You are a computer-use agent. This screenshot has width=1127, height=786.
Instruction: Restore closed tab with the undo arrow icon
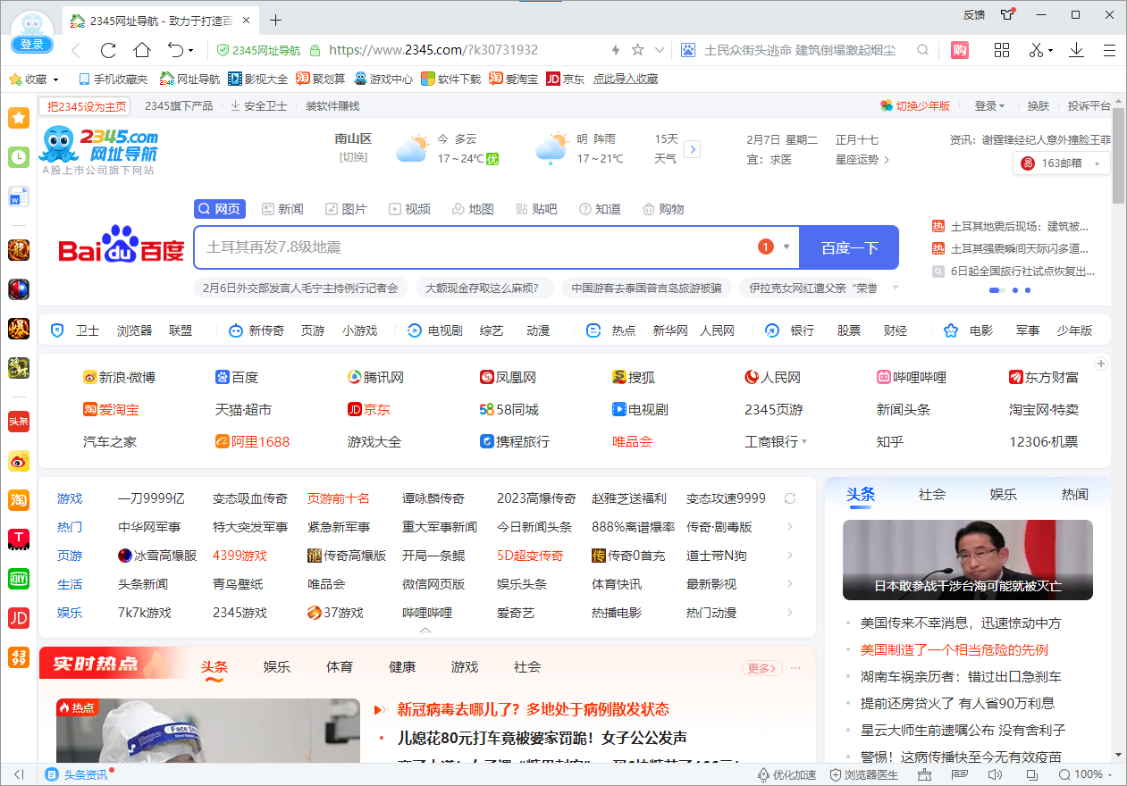click(175, 50)
